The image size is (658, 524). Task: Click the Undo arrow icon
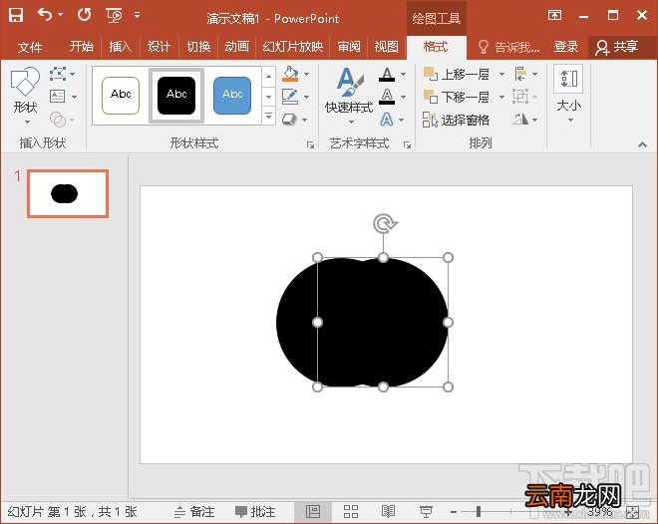[45, 15]
